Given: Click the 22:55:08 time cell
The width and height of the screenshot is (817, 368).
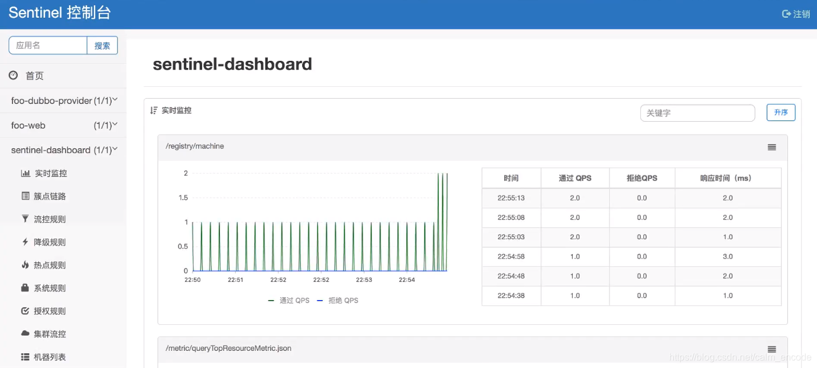Looking at the screenshot, I should coord(511,217).
